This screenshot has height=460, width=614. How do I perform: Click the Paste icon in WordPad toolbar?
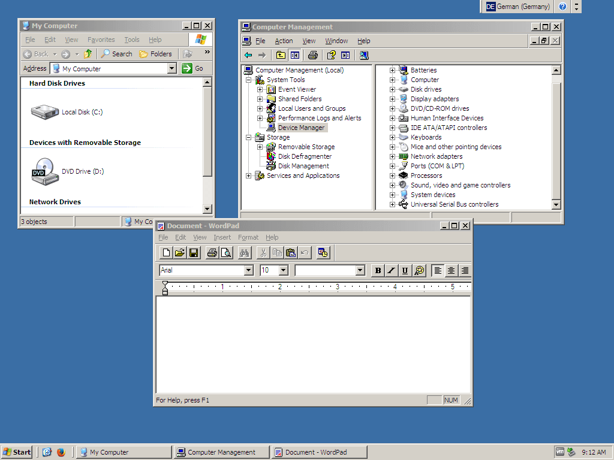[x=291, y=253]
